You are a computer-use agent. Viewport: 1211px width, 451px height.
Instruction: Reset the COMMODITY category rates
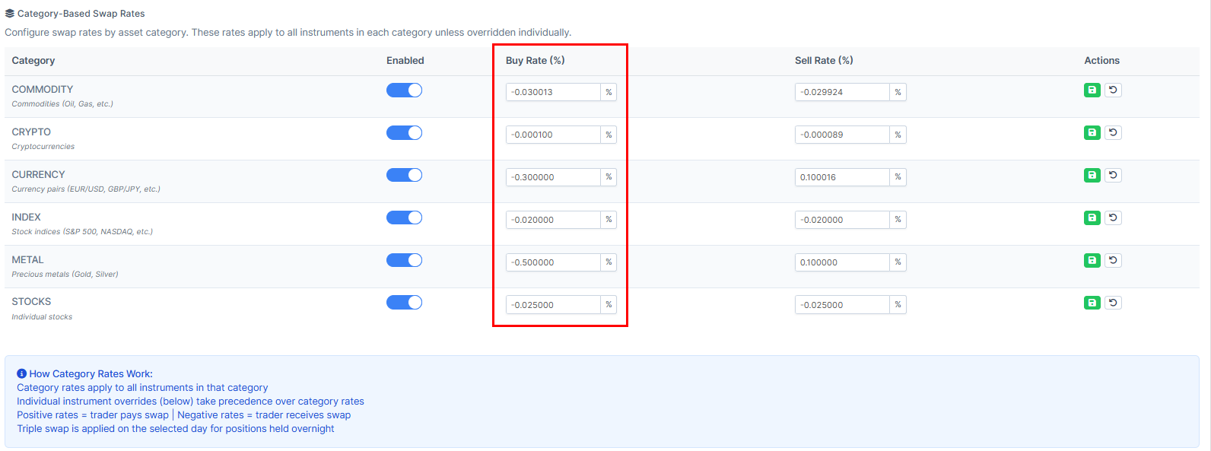[1113, 91]
